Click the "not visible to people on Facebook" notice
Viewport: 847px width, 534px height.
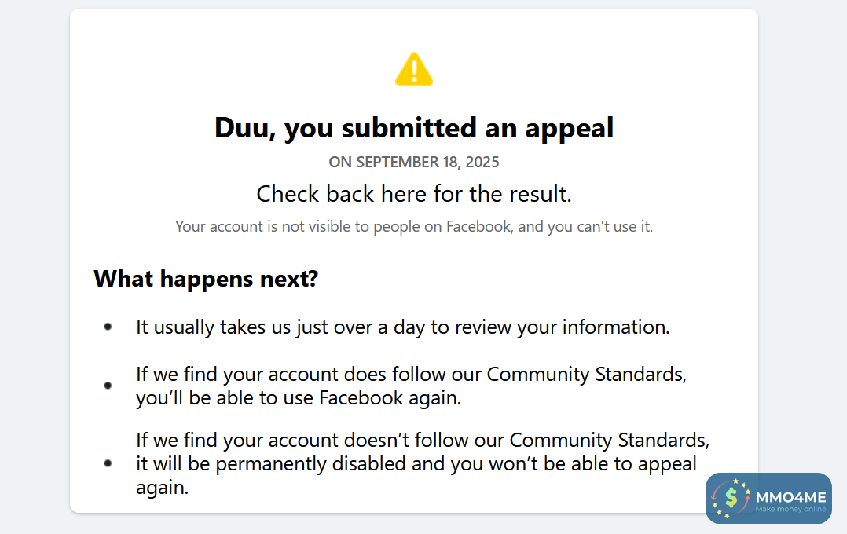(x=414, y=227)
